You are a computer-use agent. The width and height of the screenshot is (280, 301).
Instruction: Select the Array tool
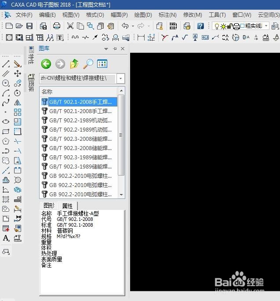18,112
